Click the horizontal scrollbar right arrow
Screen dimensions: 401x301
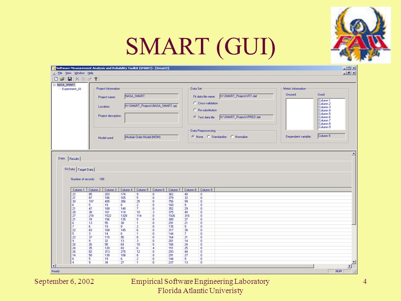pyautogui.click(x=350, y=266)
